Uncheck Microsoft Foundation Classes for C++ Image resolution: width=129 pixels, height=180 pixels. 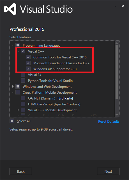click(28, 63)
